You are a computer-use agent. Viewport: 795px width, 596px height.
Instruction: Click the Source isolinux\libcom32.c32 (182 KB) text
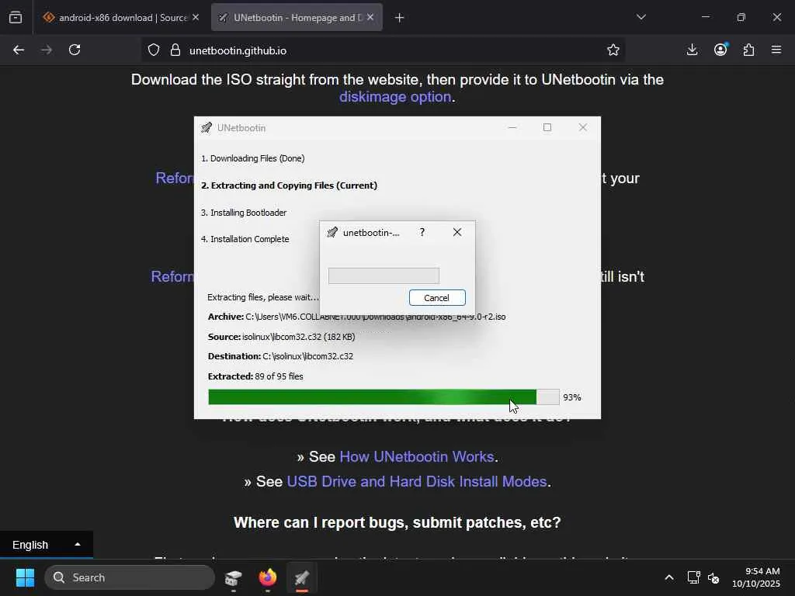click(x=281, y=337)
